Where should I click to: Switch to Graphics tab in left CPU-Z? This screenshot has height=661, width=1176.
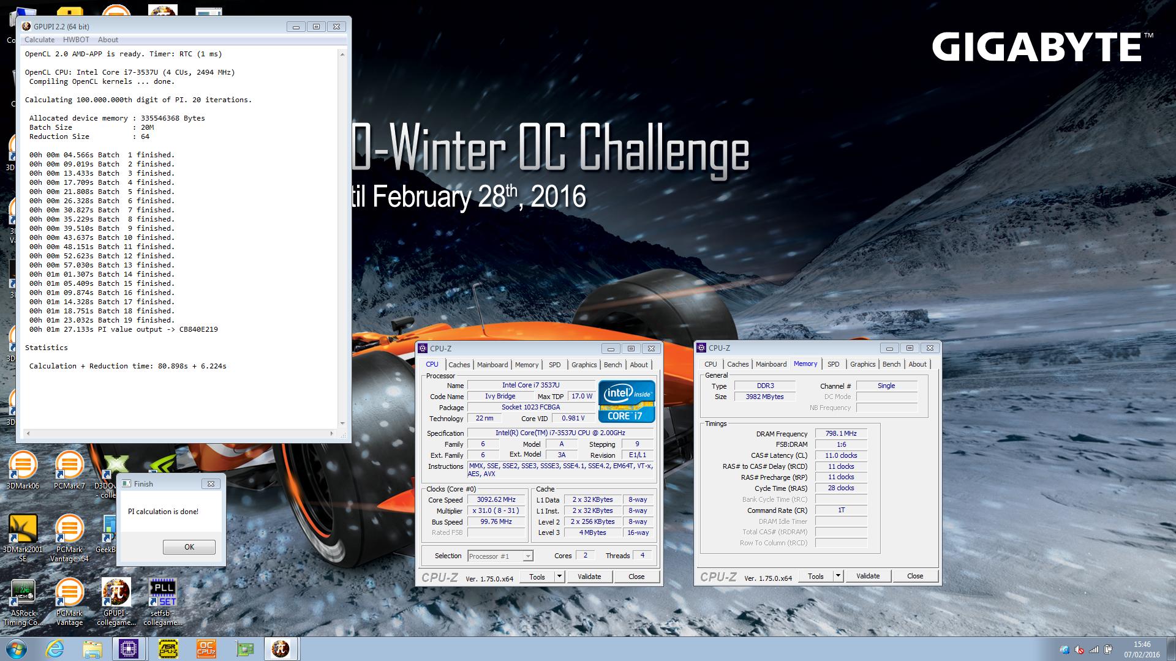[584, 364]
